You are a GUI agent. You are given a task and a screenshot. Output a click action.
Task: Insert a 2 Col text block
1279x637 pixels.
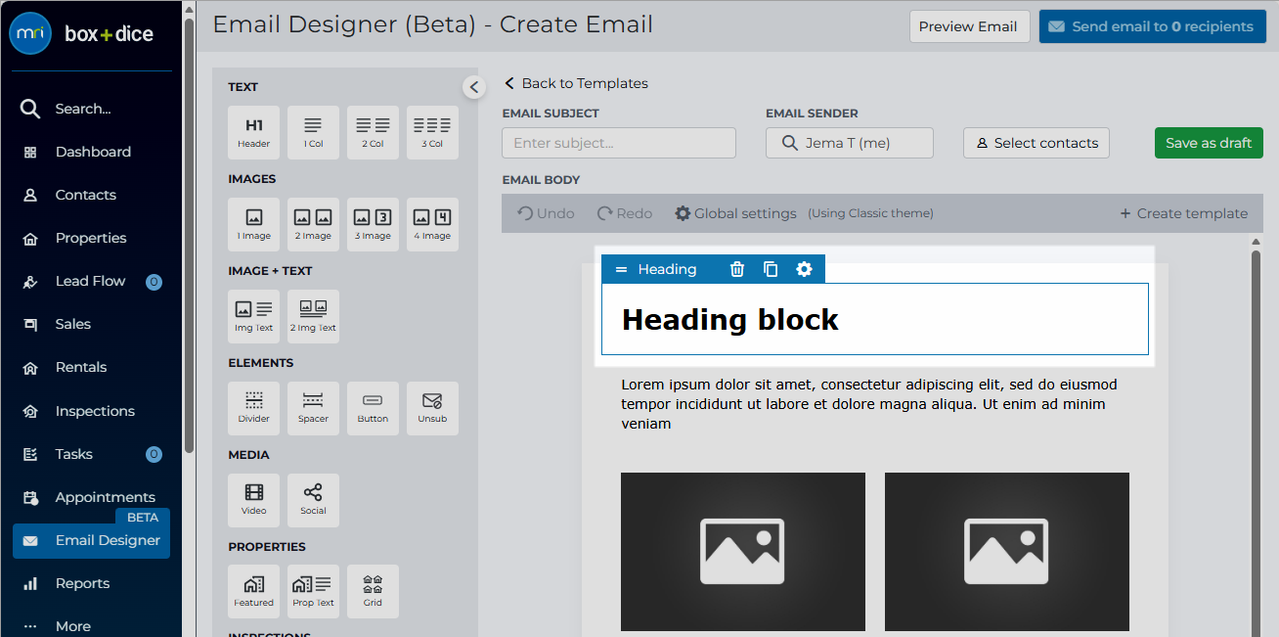[x=373, y=132]
